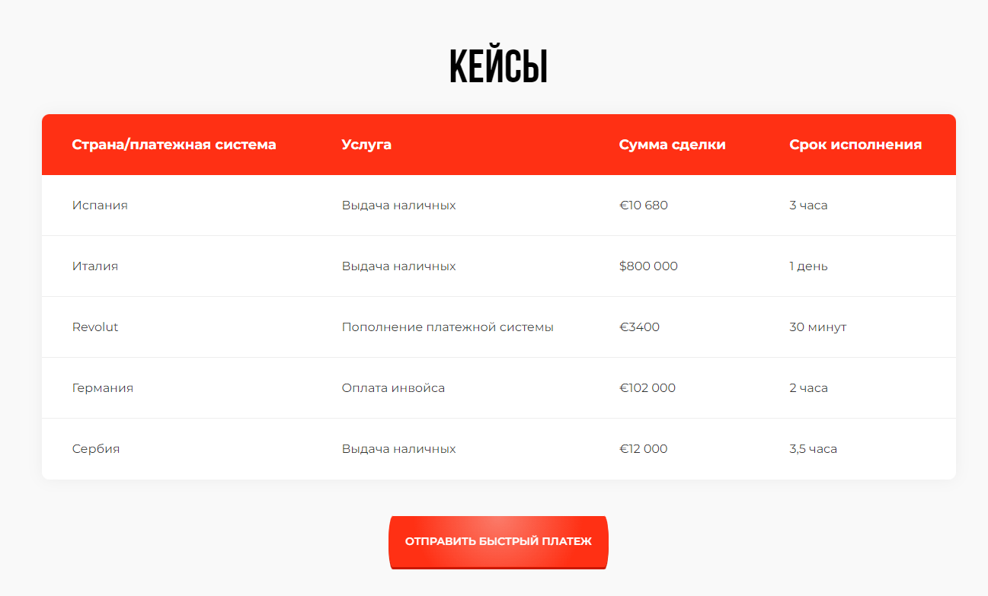Select the 'Сербия' table cell
988x596 pixels.
96,449
